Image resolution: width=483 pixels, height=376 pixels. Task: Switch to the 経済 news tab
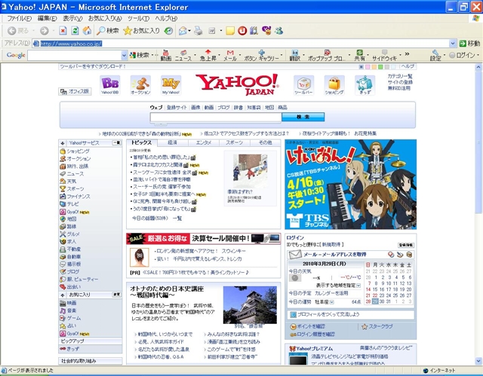click(173, 142)
